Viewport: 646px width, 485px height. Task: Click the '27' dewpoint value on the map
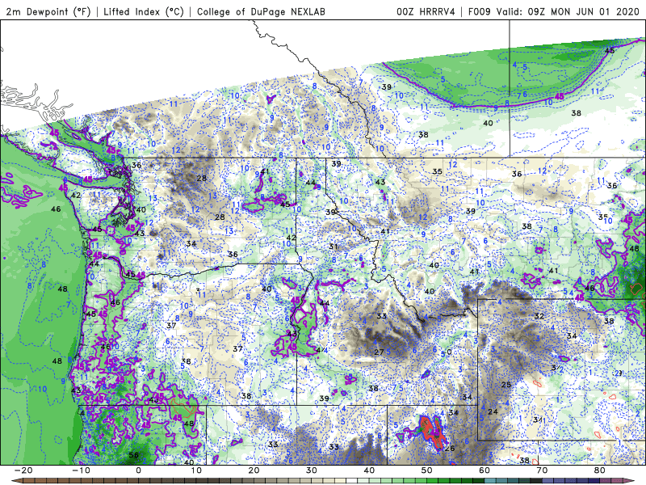pos(379,352)
